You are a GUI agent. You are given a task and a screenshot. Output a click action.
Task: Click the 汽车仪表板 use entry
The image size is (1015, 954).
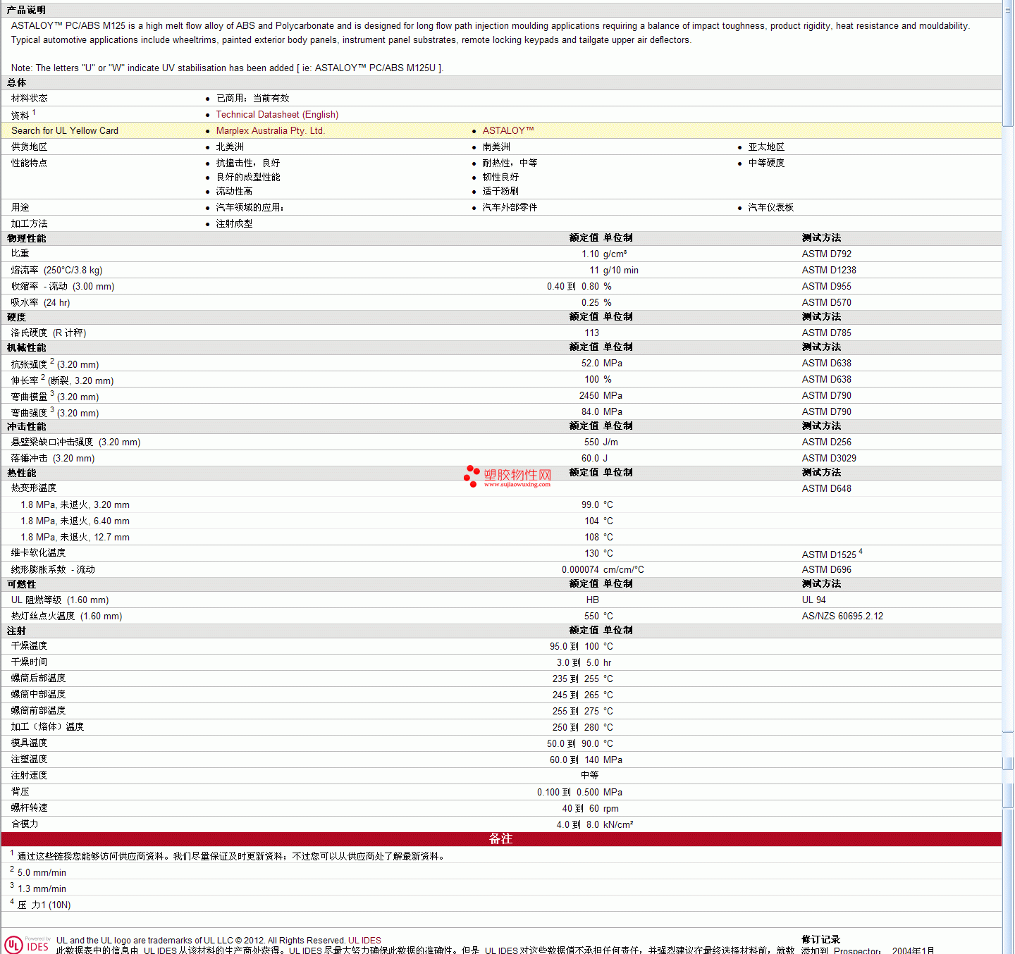pyautogui.click(x=770, y=207)
